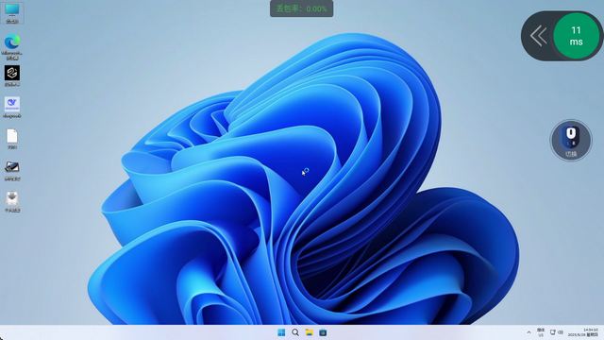Open Microsoft Store from the taskbar

coord(323,332)
